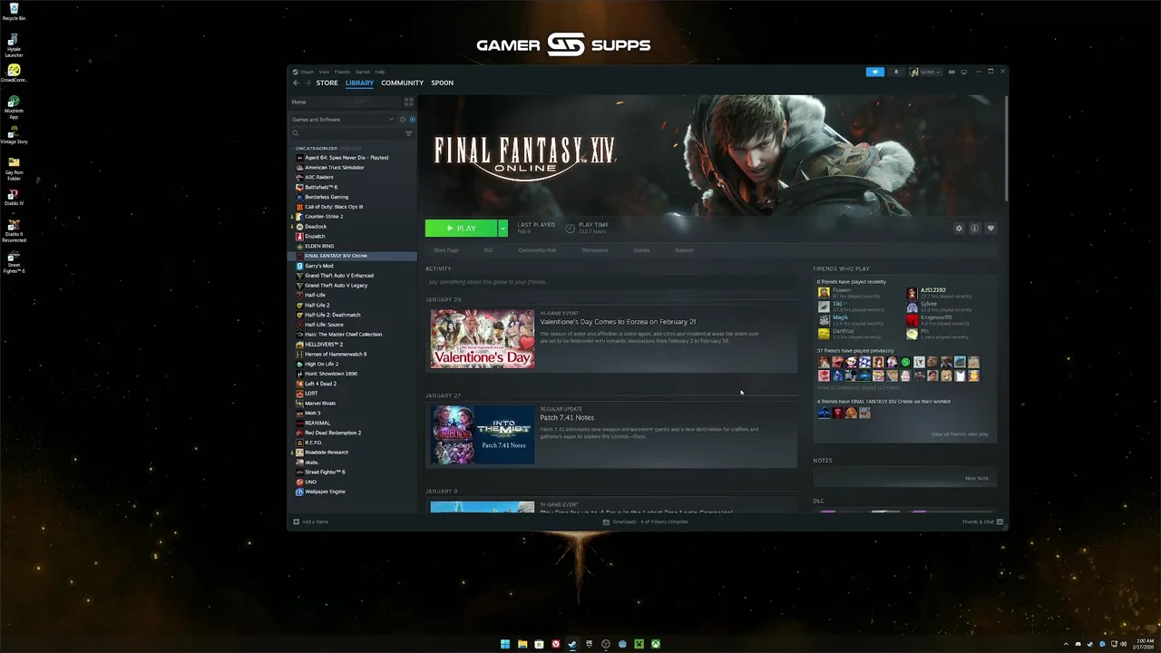Click the Add a Game plus icon
The width and height of the screenshot is (1161, 653).
pyautogui.click(x=296, y=521)
